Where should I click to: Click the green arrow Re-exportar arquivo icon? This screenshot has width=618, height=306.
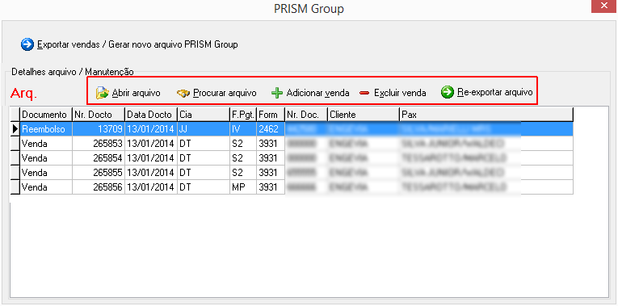tap(448, 93)
